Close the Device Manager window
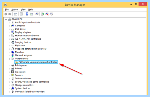 143,4
